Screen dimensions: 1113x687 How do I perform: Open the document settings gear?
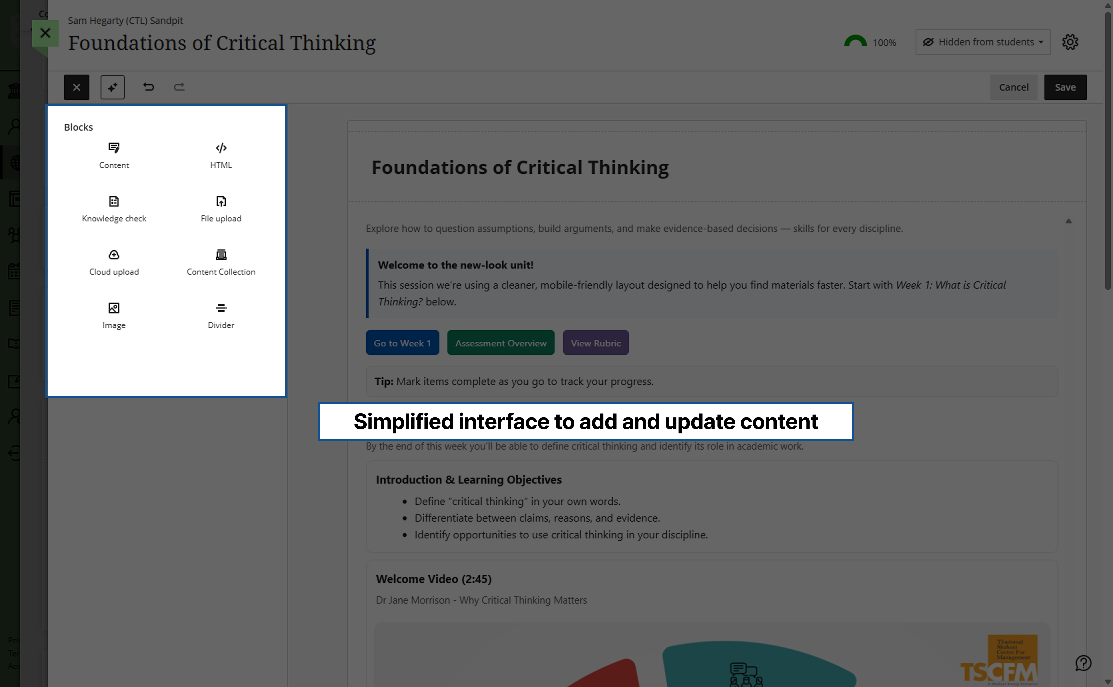pyautogui.click(x=1070, y=42)
